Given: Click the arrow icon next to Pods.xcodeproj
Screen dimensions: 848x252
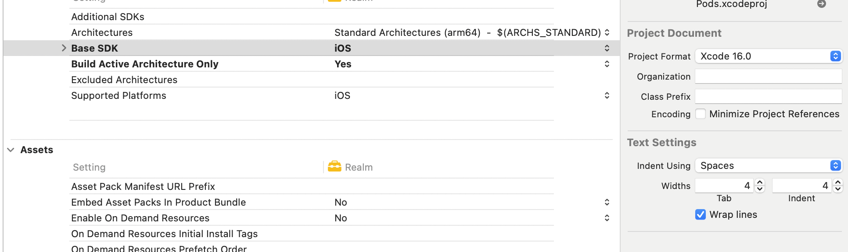Looking at the screenshot, I should 822,4.
